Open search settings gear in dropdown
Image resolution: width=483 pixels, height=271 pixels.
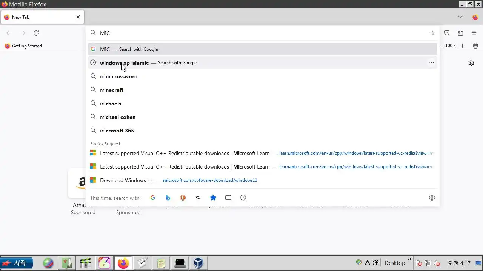(x=432, y=198)
